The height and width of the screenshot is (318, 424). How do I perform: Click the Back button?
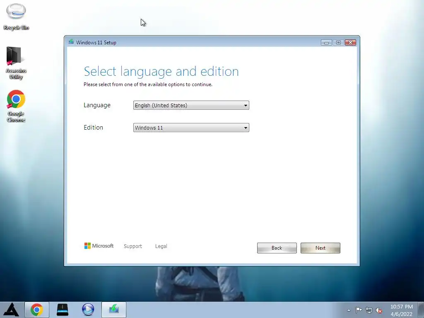tap(277, 248)
